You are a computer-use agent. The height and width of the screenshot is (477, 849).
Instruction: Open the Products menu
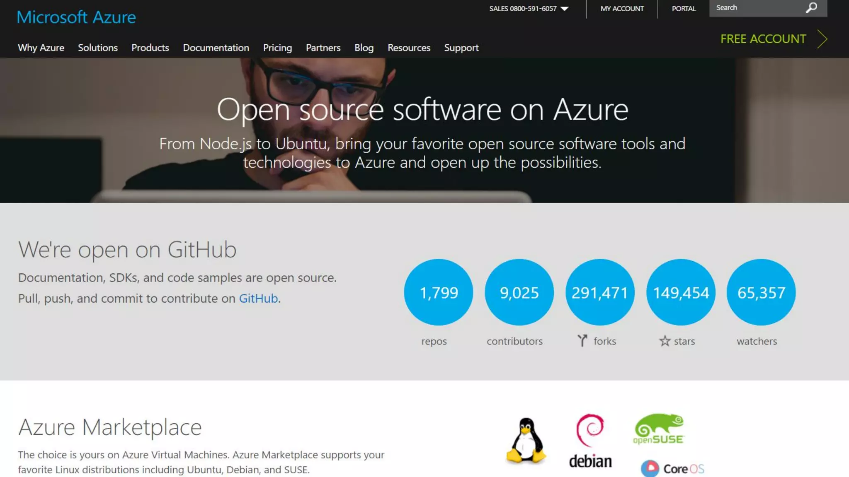[150, 48]
